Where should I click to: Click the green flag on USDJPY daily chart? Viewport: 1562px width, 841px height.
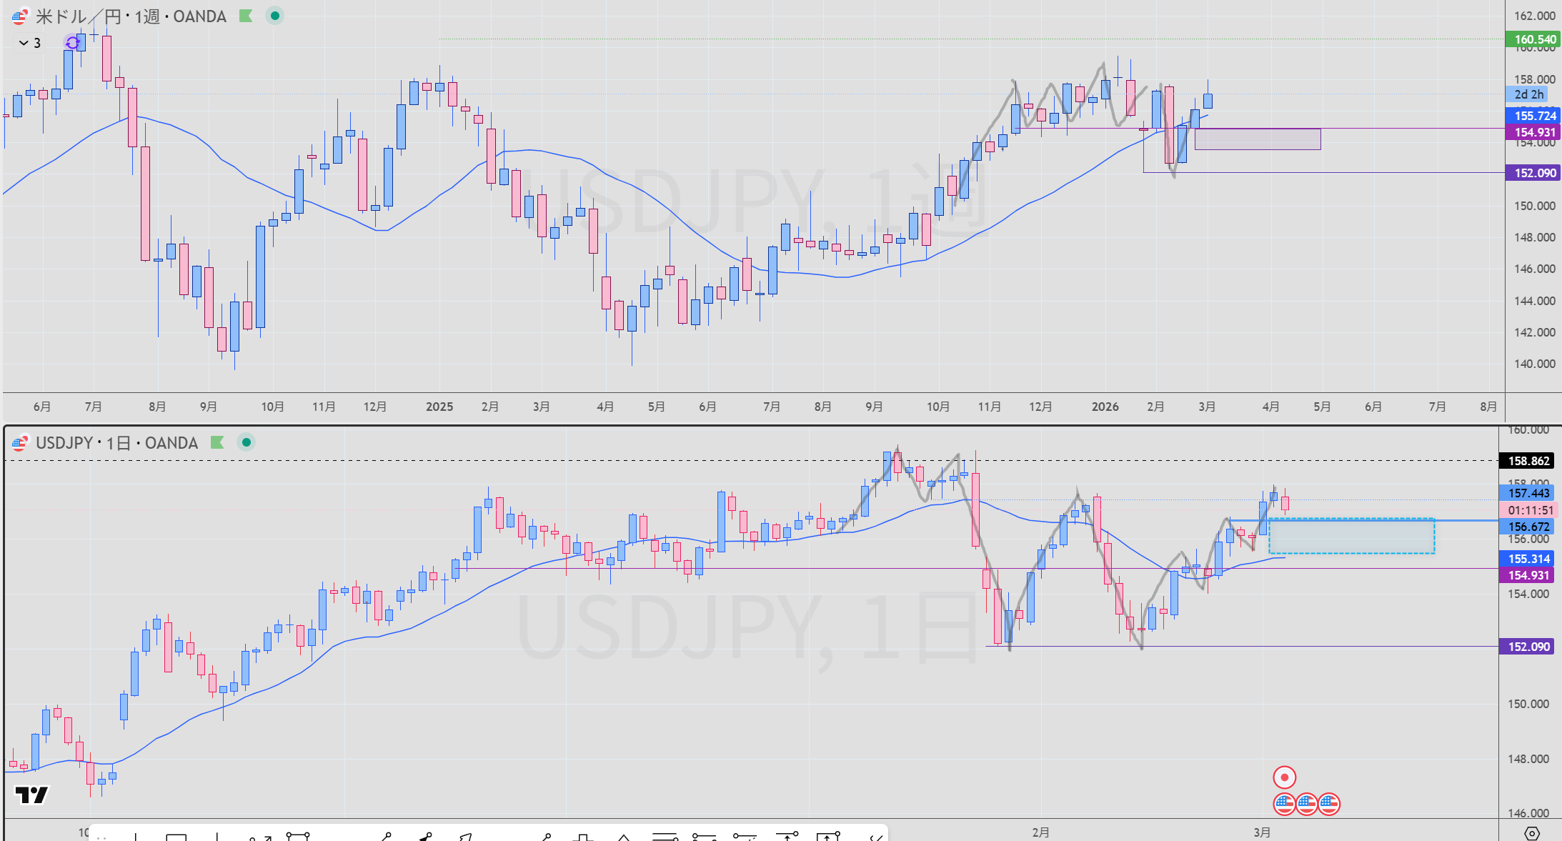coord(217,442)
